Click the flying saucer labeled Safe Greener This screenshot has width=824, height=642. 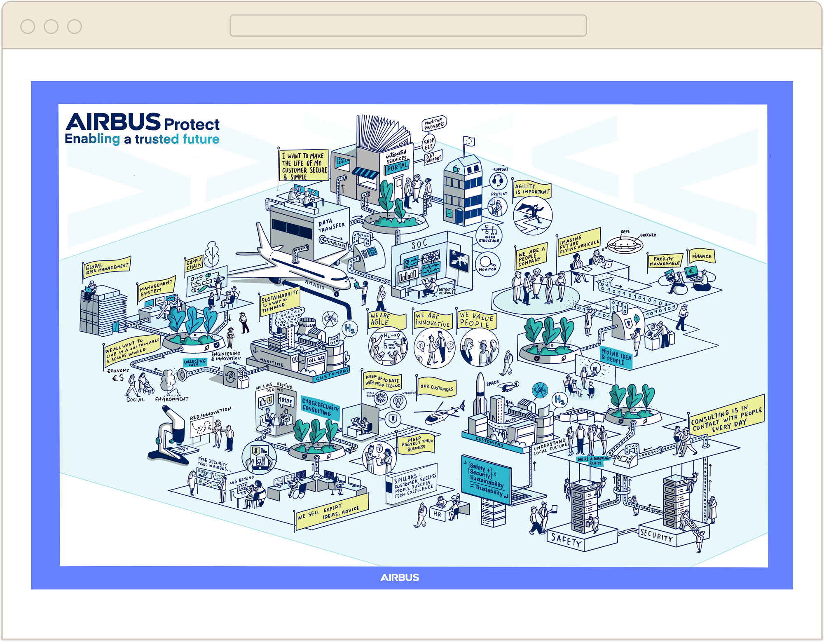click(625, 245)
